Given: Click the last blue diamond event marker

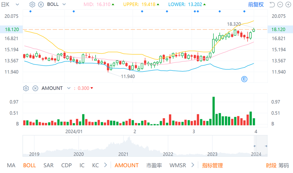Looking at the screenshot, I should (244, 12).
